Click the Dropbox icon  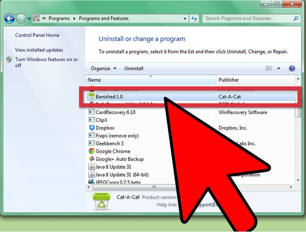click(x=92, y=128)
